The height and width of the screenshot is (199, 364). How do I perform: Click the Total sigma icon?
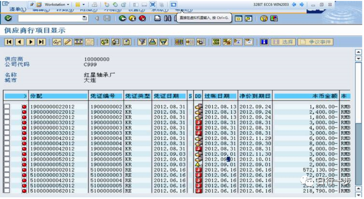pyautogui.click(x=216, y=42)
